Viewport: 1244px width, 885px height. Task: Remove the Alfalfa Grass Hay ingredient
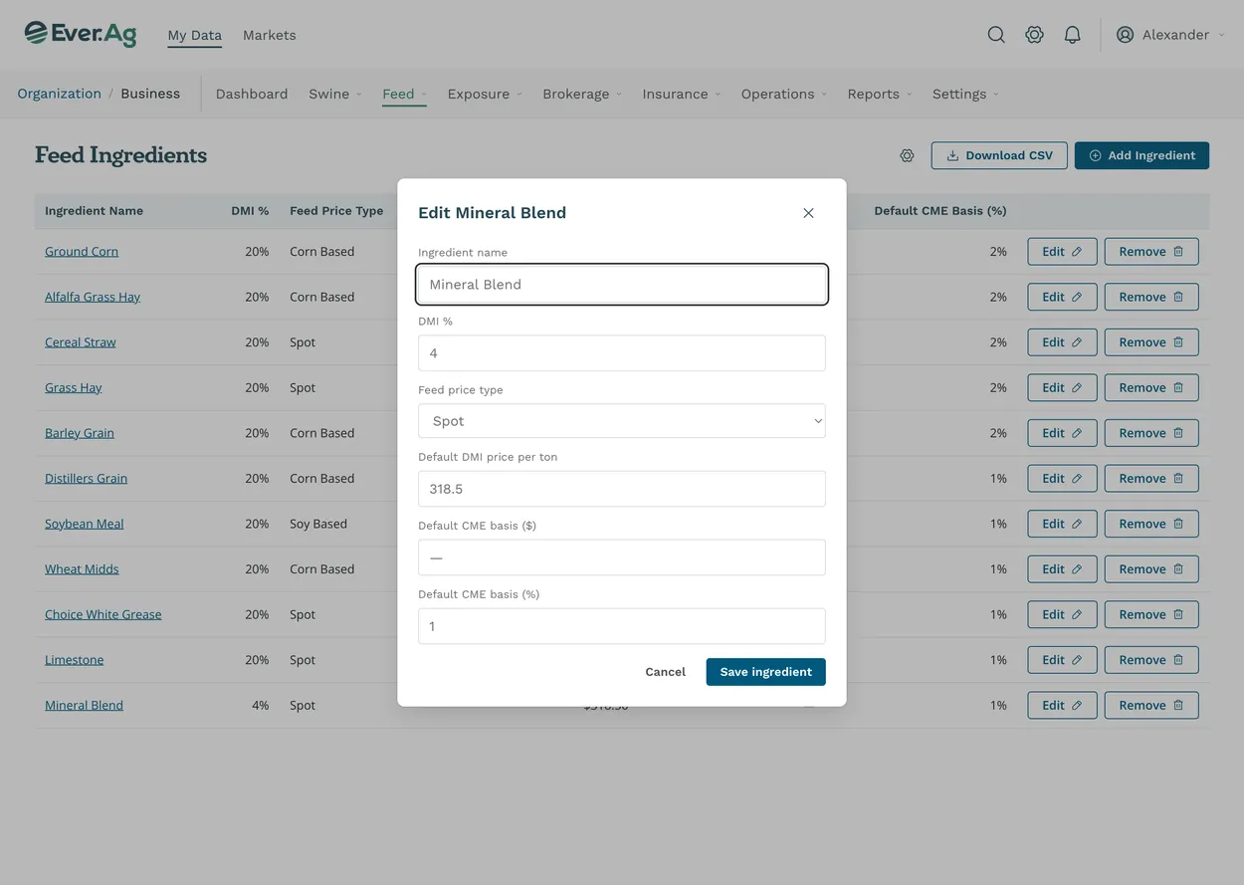[1151, 297]
